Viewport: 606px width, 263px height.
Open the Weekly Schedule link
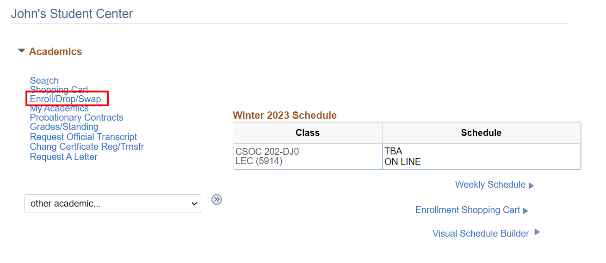point(490,184)
